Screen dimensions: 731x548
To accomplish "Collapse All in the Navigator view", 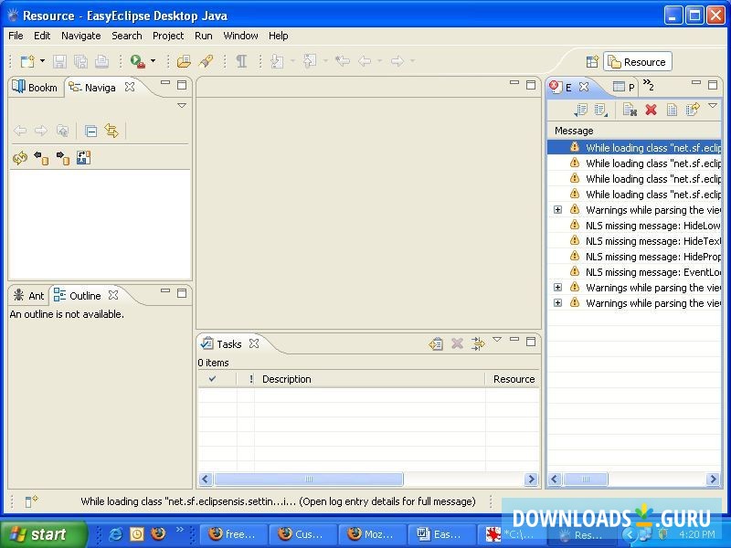I will pos(90,130).
